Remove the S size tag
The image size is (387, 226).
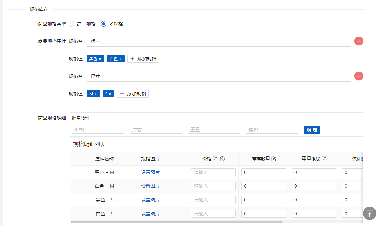(x=110, y=94)
